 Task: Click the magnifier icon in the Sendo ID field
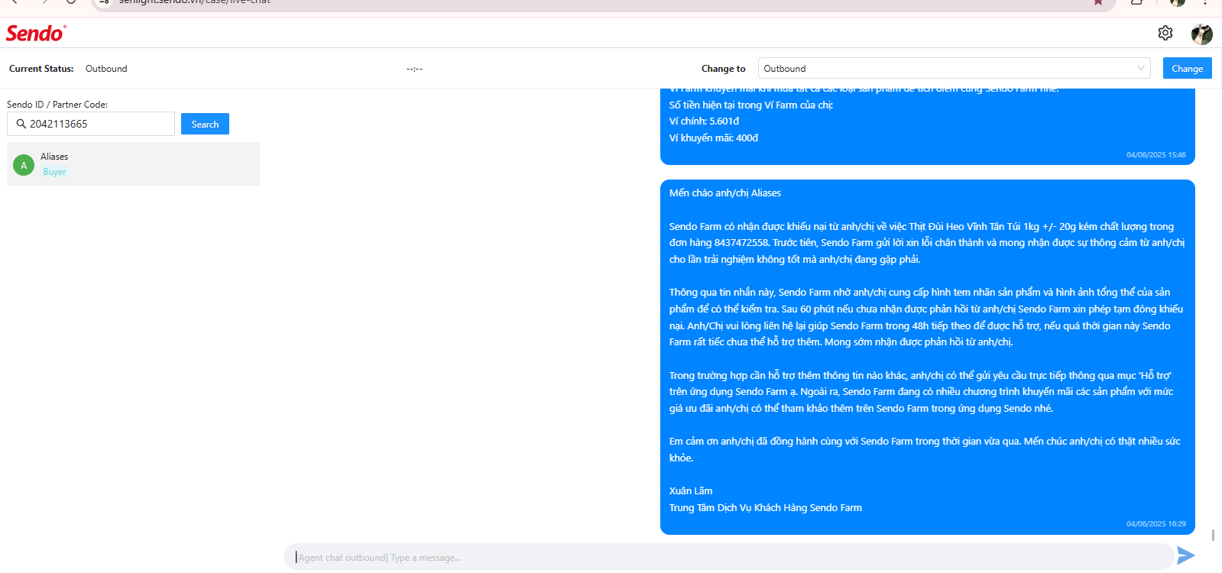click(x=21, y=124)
